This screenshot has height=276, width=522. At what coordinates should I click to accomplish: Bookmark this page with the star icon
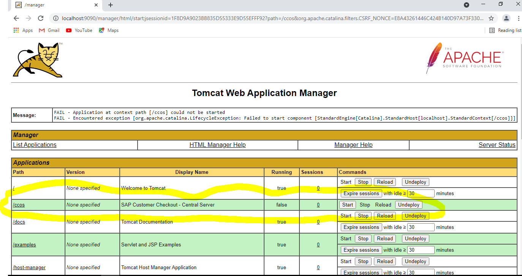click(x=491, y=18)
